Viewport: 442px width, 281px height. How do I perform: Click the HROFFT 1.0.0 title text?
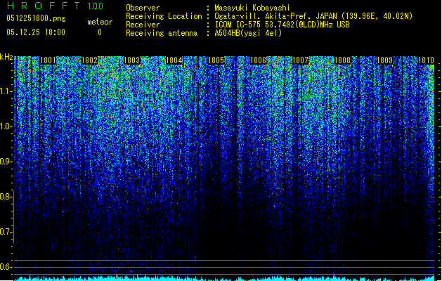[x=56, y=6]
